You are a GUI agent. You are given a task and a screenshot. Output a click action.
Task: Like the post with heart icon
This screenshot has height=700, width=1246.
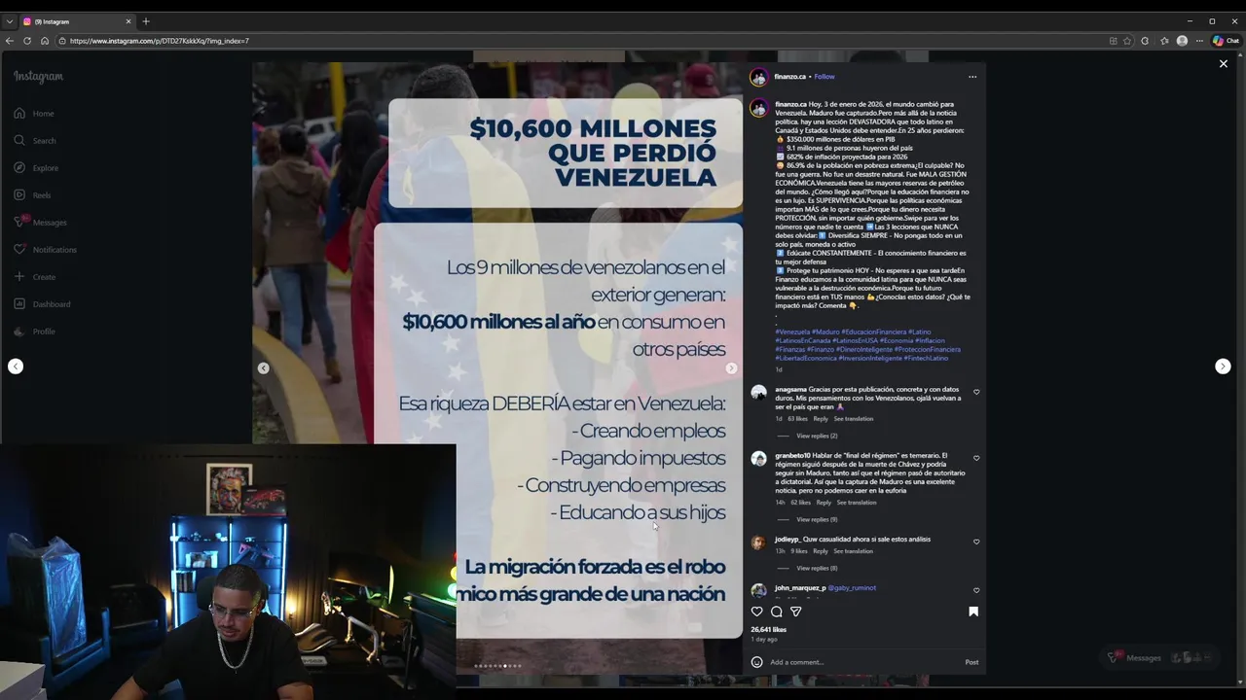point(756,612)
